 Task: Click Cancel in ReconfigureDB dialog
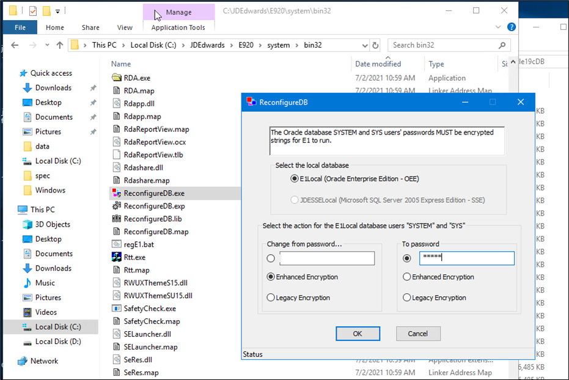418,334
